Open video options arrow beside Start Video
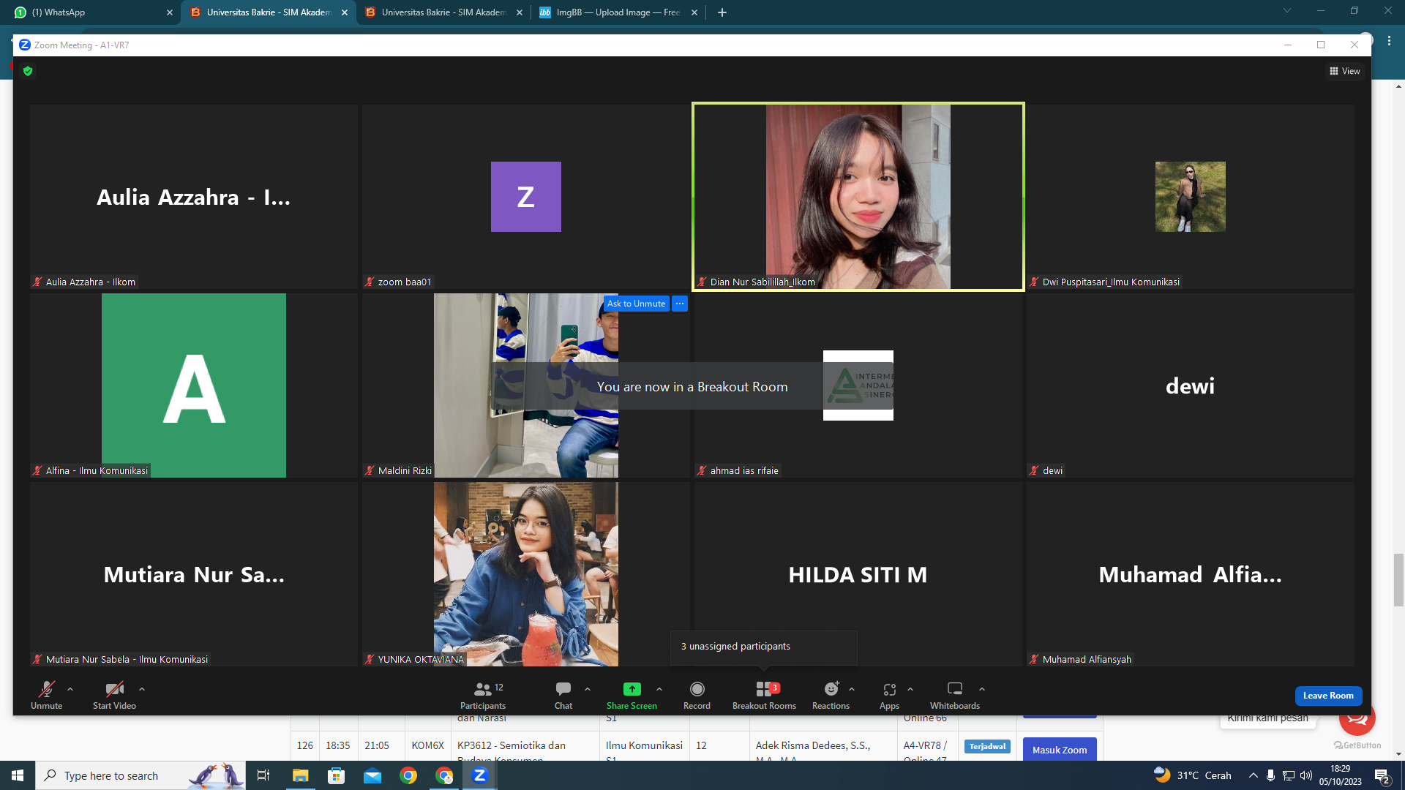1405x790 pixels. coord(142,689)
